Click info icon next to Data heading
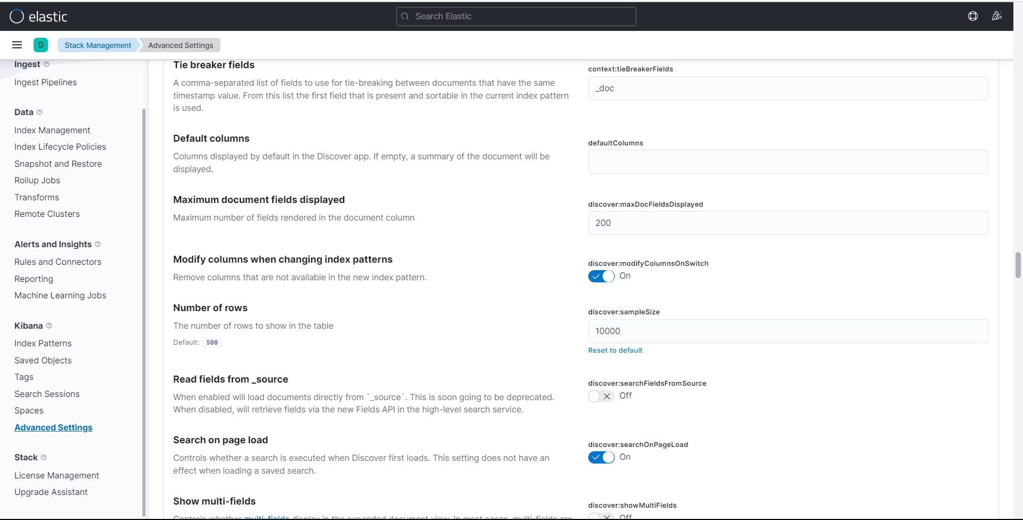The width and height of the screenshot is (1023, 520). [39, 112]
